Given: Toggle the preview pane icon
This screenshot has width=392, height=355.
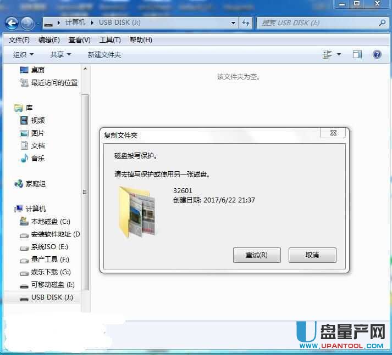Looking at the screenshot, I should click(x=357, y=54).
